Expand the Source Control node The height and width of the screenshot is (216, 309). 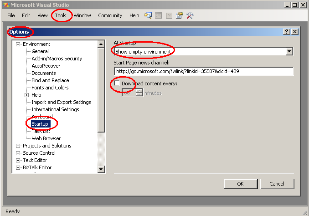18,153
